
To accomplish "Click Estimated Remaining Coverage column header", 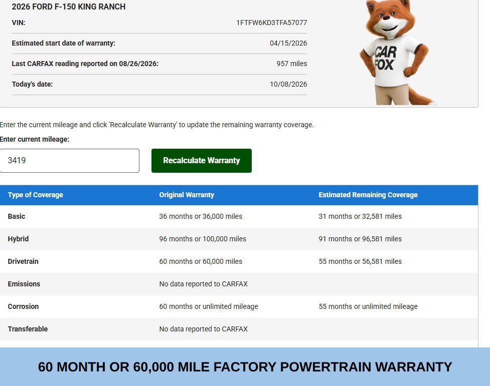I will coord(368,195).
